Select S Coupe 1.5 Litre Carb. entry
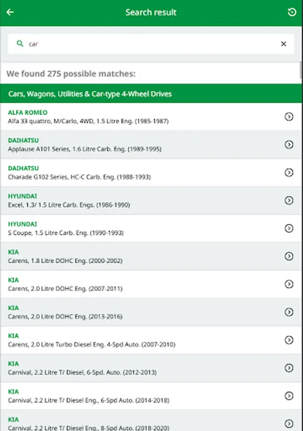This screenshot has width=303, height=431. point(66,233)
